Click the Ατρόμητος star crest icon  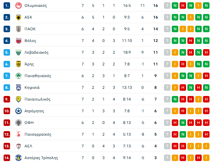(18, 111)
